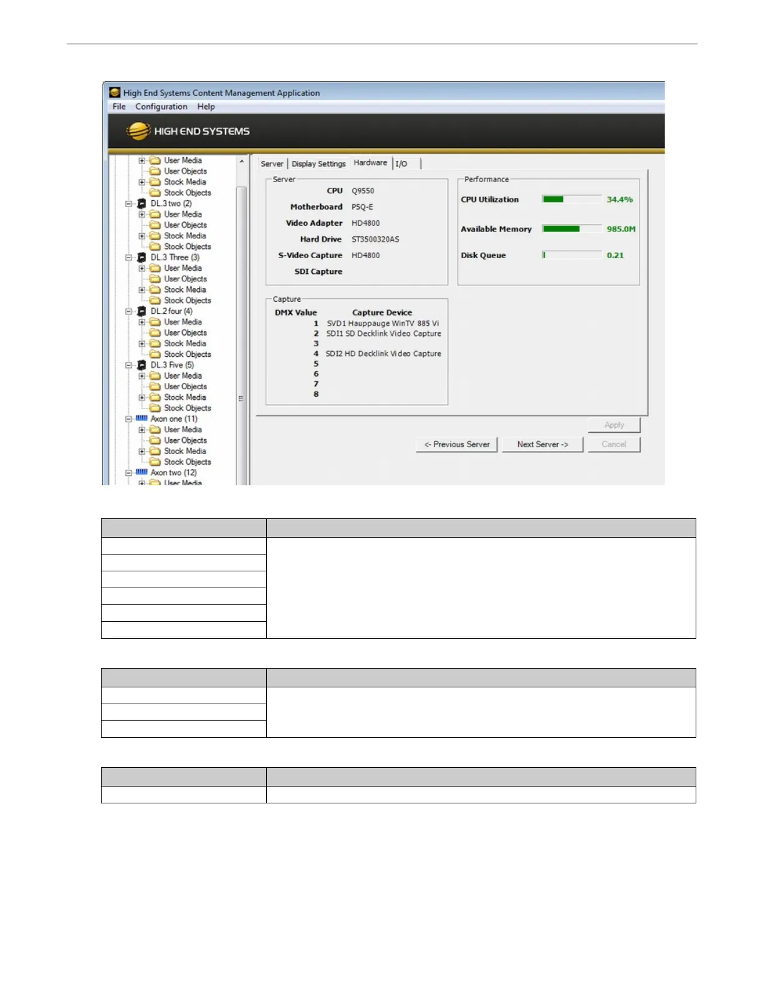Select the Axon one (11) device icon
This screenshot has width=763, height=988.
142,419
